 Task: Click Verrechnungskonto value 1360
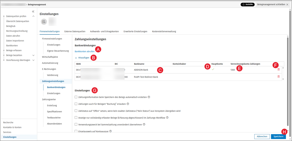click(233, 69)
